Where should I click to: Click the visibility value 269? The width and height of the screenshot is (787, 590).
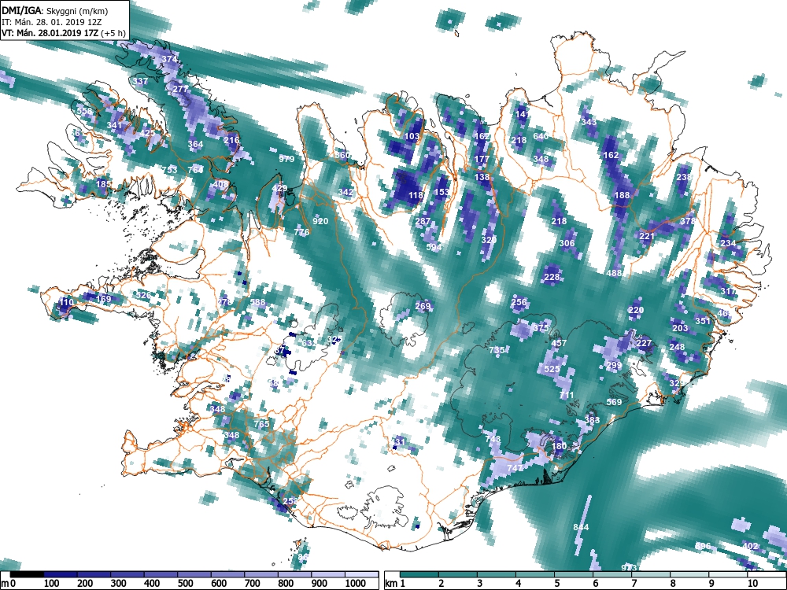pyautogui.click(x=423, y=306)
